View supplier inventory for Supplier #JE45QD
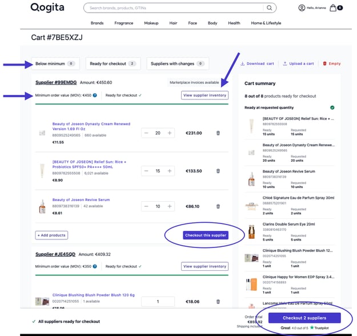Viewport: 357px width, 336px height. 204,266
